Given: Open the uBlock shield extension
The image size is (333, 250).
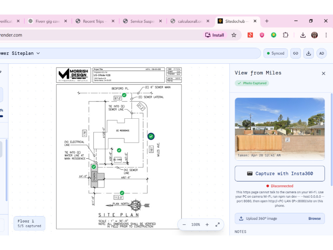Looking at the screenshot, I should pos(262,35).
